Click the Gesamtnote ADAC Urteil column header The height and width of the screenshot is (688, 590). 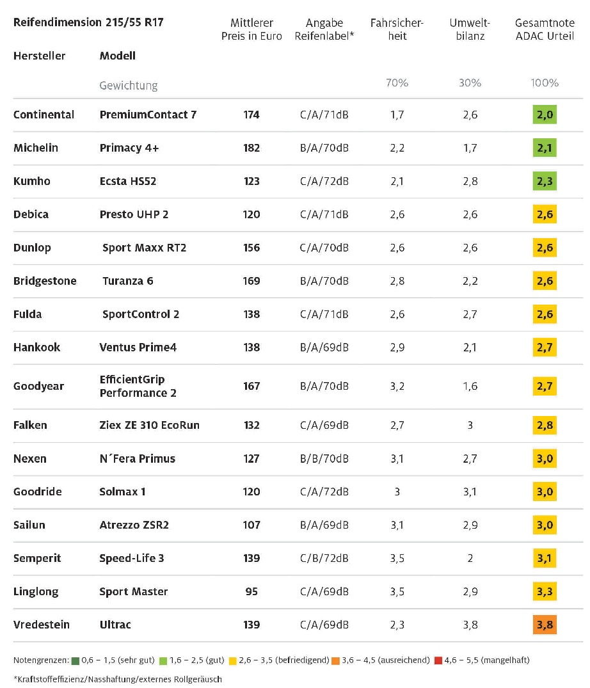click(545, 29)
